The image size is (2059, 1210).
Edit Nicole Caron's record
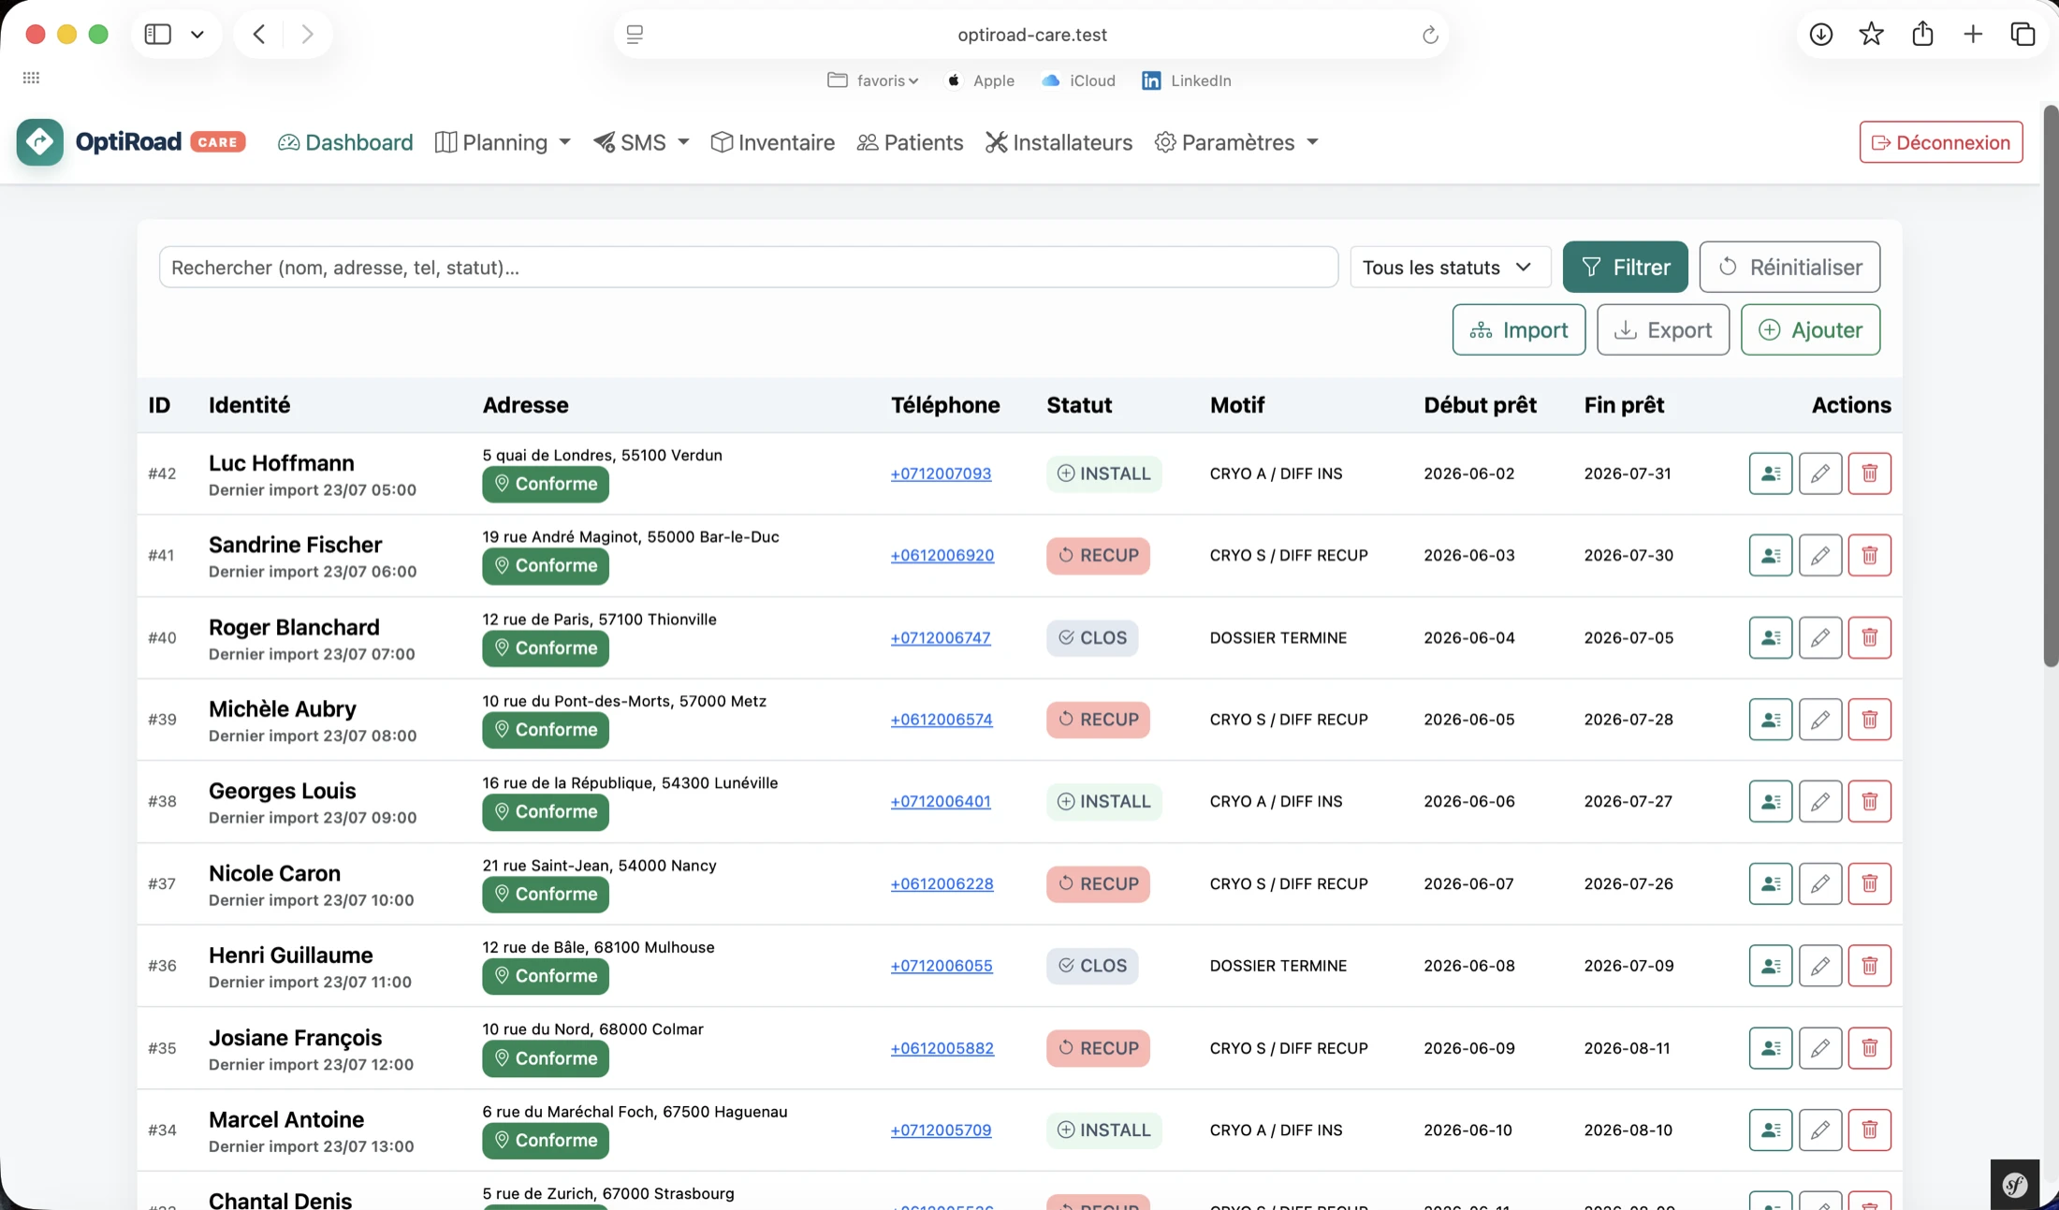point(1819,883)
